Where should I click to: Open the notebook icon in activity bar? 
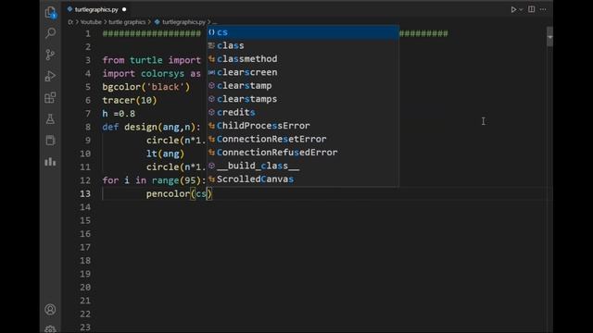(50, 141)
